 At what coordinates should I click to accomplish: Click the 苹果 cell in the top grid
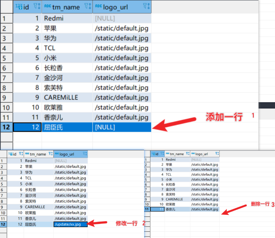point(67,28)
